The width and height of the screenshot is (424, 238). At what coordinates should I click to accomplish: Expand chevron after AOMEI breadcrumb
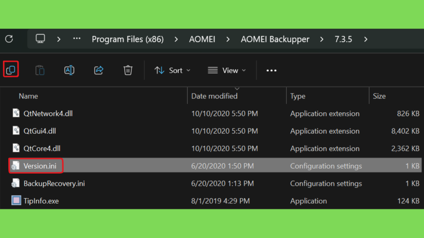228,39
